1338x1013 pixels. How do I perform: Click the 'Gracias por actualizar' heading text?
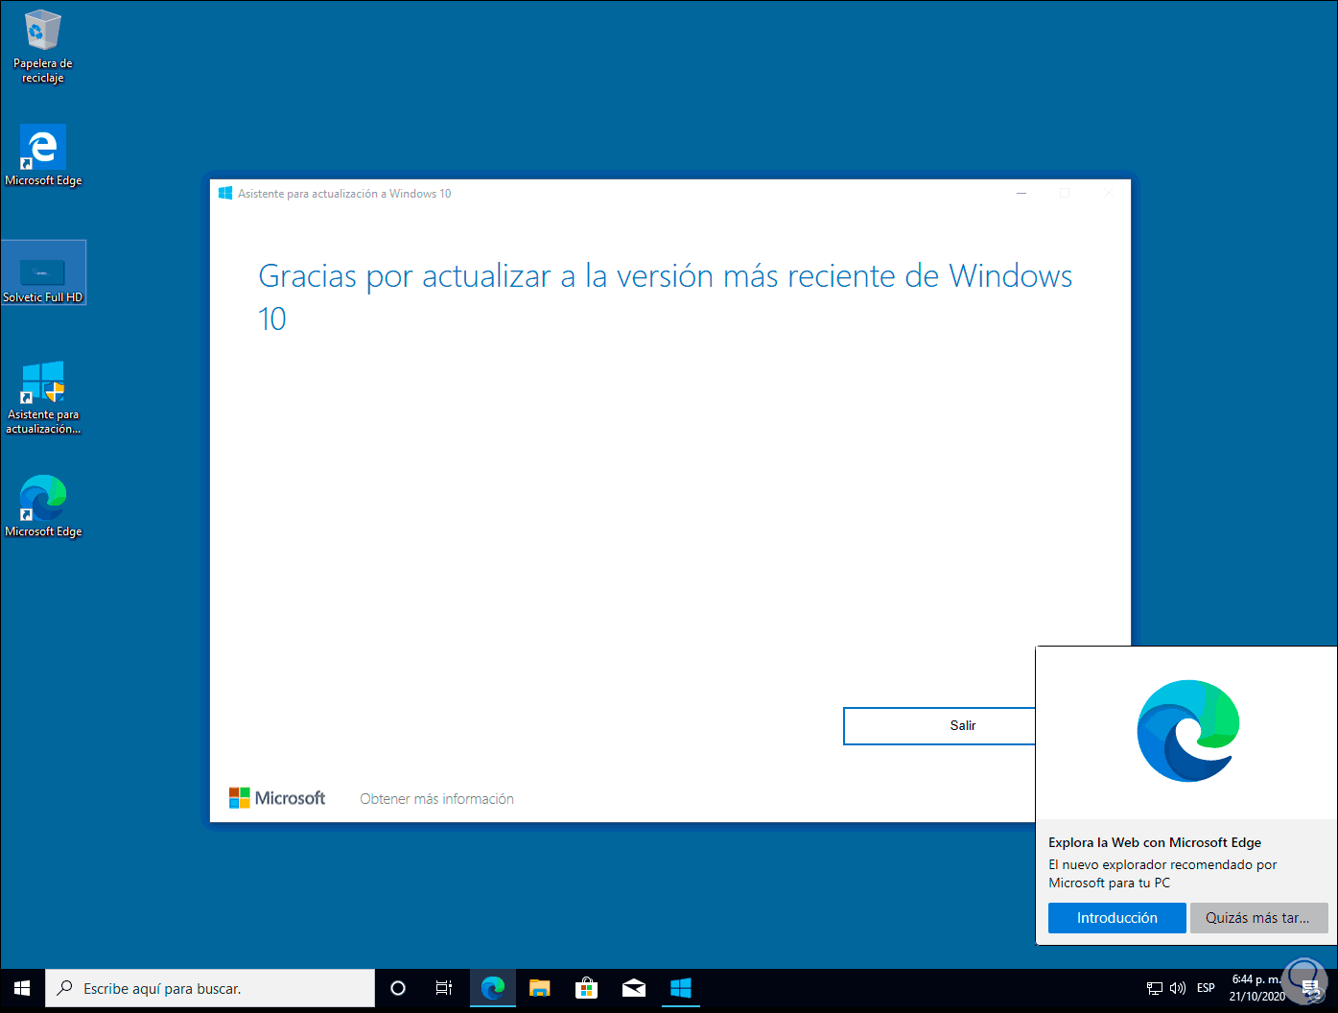tap(665, 297)
